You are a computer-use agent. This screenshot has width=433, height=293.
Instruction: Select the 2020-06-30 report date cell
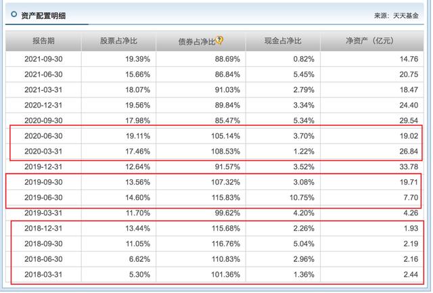[43, 136]
